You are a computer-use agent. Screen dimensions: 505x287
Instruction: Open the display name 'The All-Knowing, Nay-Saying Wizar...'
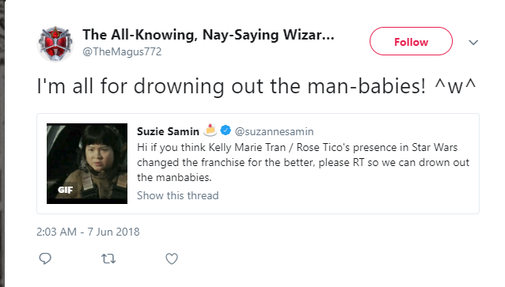(x=208, y=35)
